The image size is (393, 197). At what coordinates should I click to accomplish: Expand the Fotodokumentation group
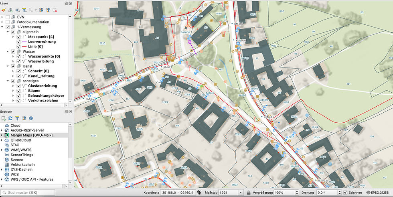coord(2,22)
